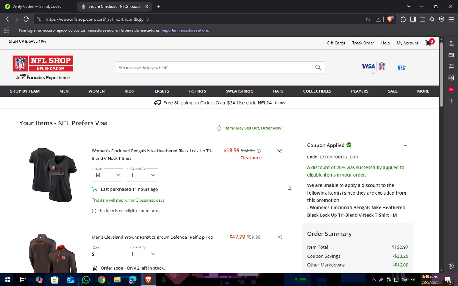The height and width of the screenshot is (286, 458).
Task: Click Importar marcadores ahora link
Action: pyautogui.click(x=186, y=30)
